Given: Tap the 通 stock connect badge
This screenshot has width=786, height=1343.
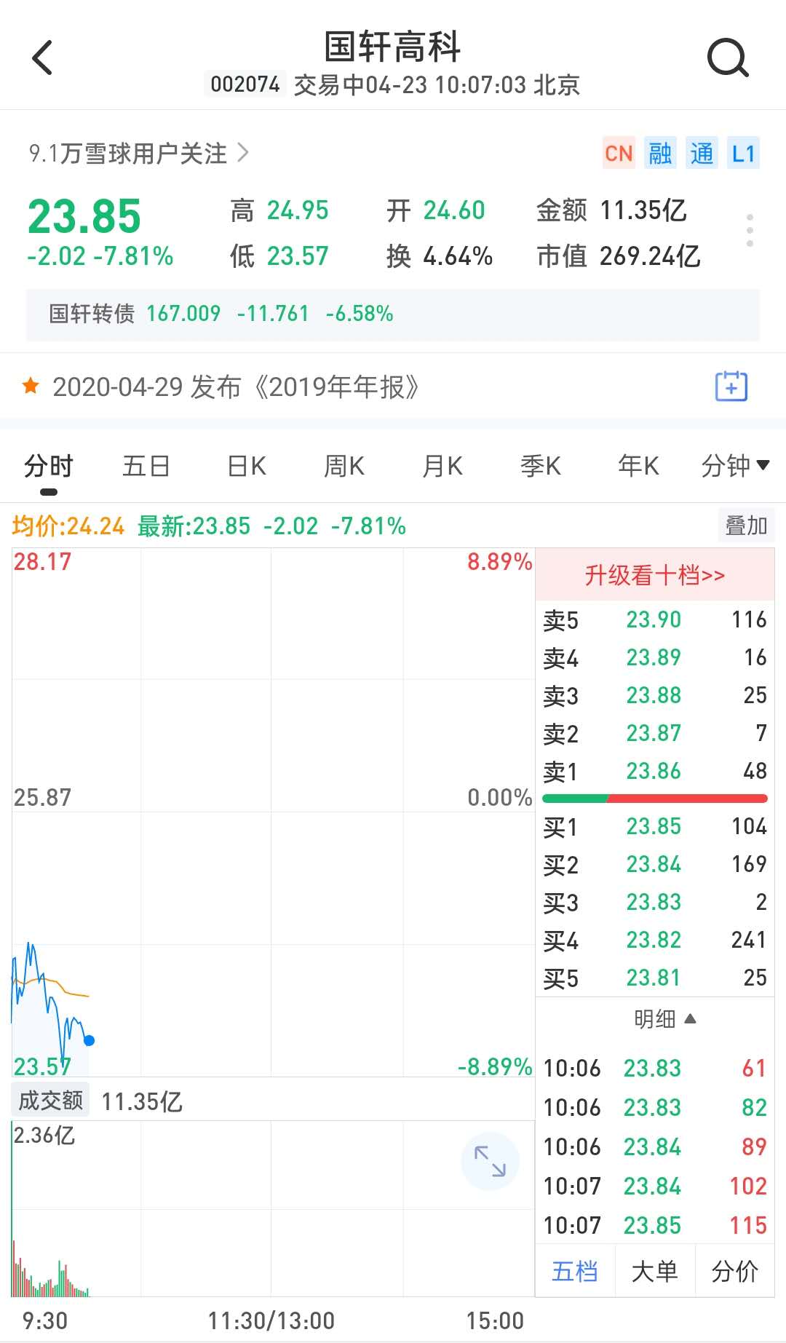Looking at the screenshot, I should click(x=702, y=154).
